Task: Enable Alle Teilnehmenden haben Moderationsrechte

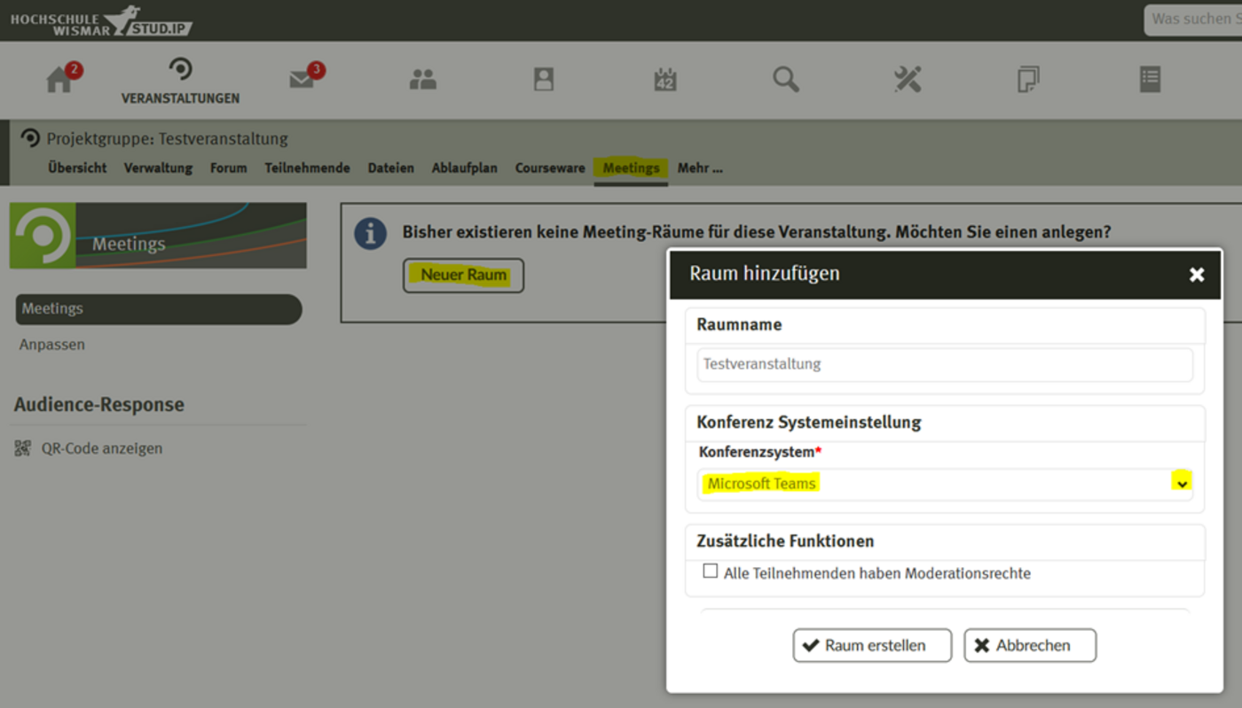Action: click(x=710, y=572)
